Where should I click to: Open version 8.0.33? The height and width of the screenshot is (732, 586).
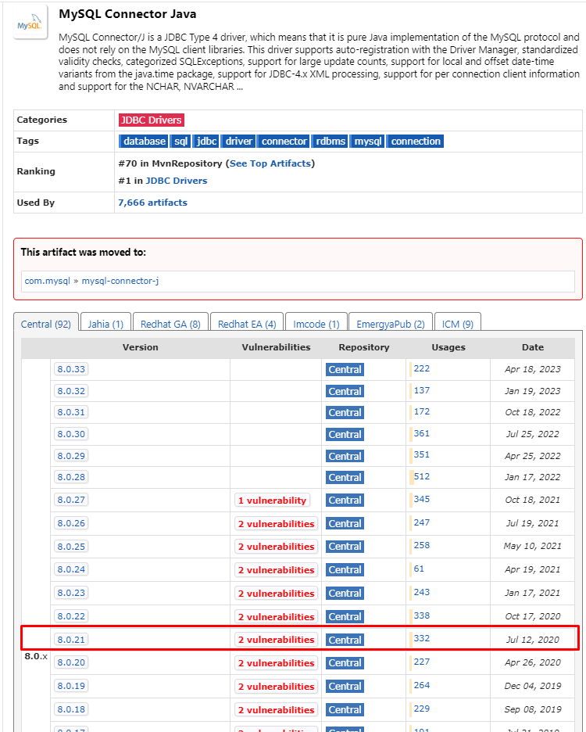71,369
